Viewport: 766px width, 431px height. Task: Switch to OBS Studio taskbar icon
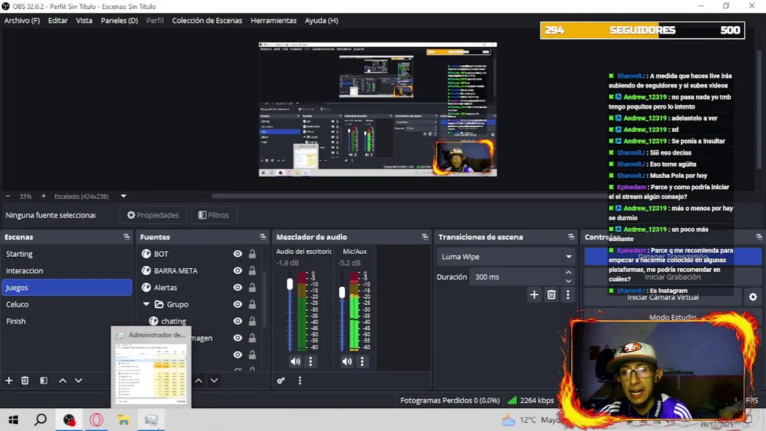pyautogui.click(x=69, y=420)
